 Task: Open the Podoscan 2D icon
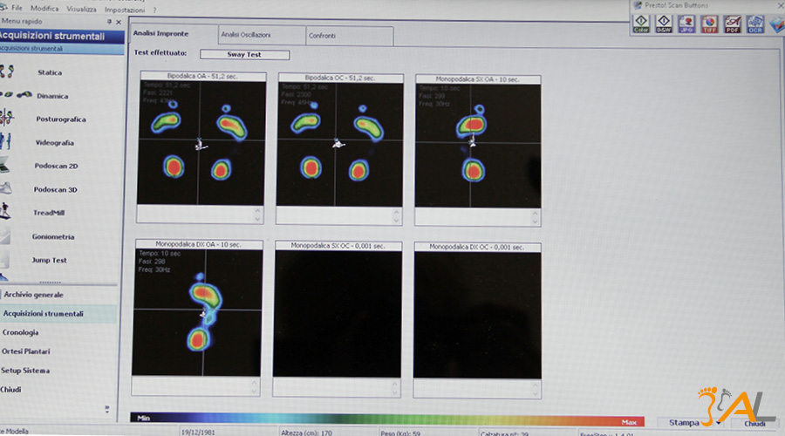[x=5, y=164]
